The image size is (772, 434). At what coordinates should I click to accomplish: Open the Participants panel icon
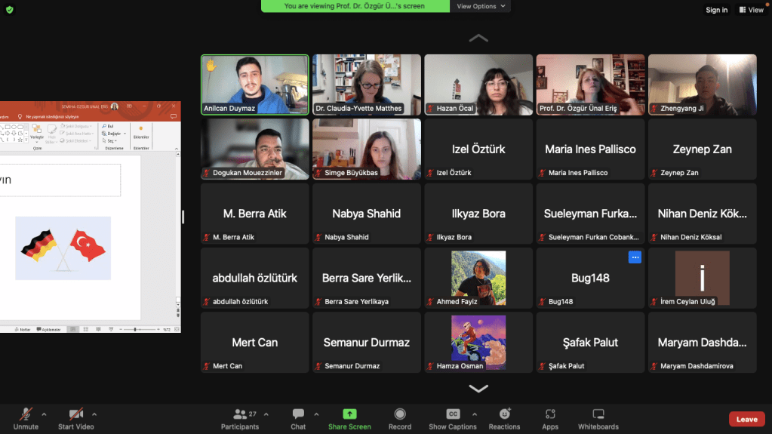(241, 414)
